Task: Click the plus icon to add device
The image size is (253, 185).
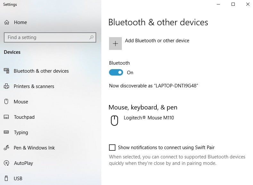Action: 115,44
